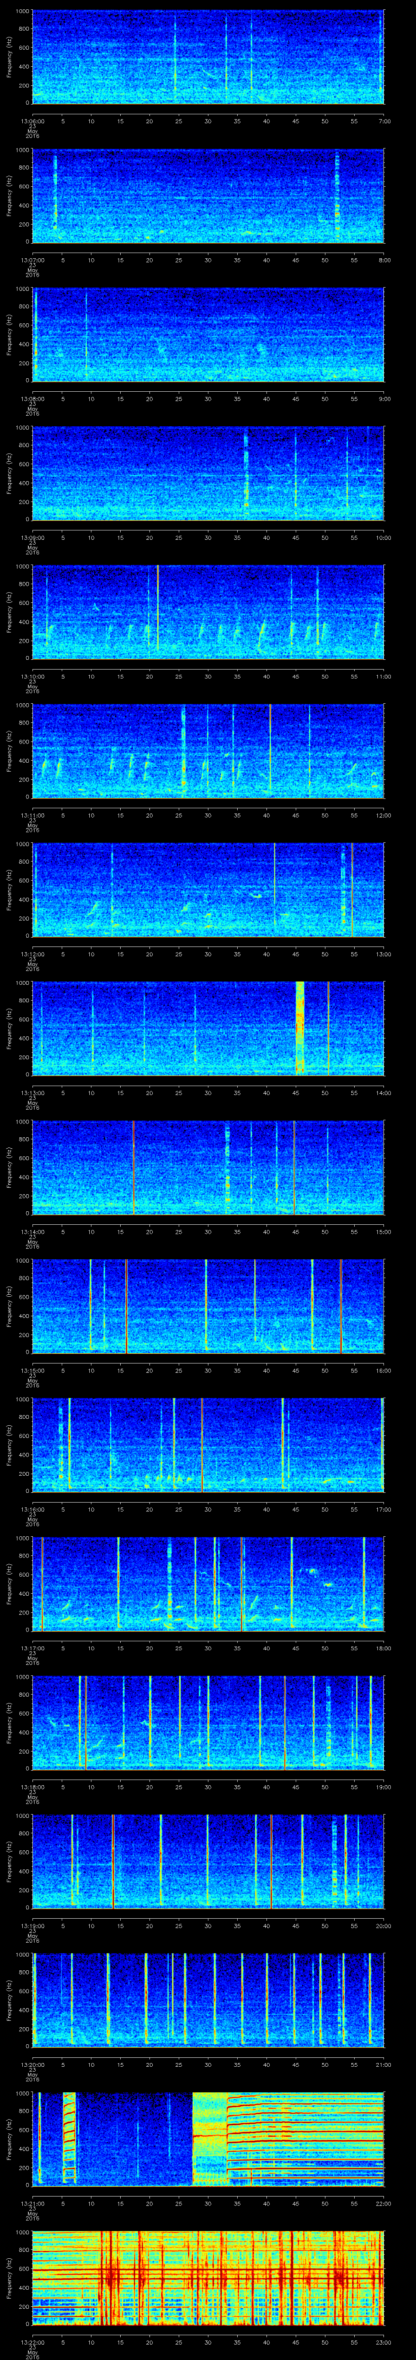The image size is (416, 2360).
Task: Click the 13:15:00 start time label
Action: [x=33, y=1370]
